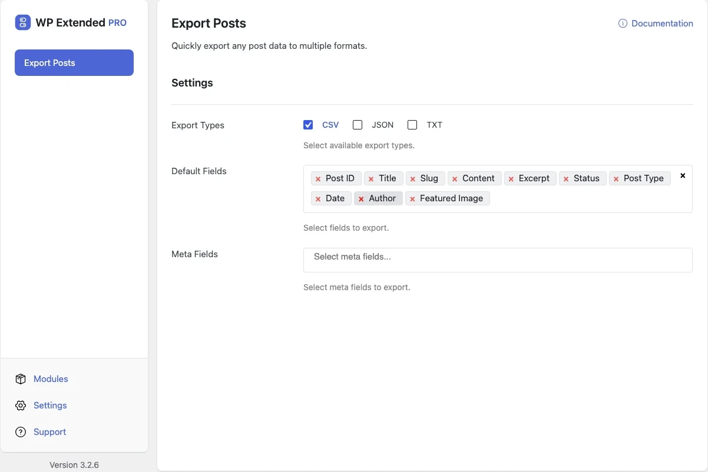Remove the Excerpt field tag
The image size is (708, 472).
tap(511, 179)
